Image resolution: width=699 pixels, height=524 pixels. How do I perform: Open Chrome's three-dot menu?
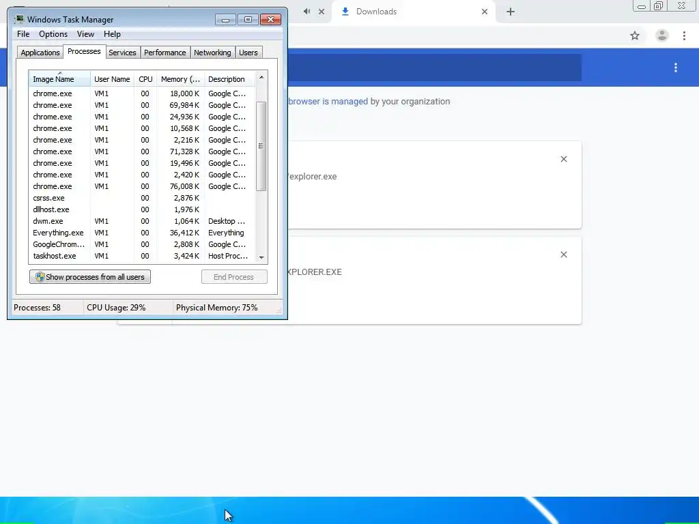[684, 35]
